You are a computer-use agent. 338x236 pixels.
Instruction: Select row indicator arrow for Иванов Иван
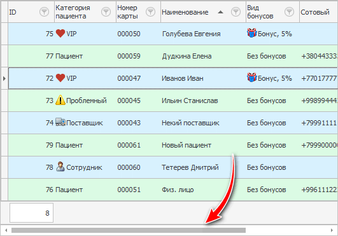coord(4,78)
